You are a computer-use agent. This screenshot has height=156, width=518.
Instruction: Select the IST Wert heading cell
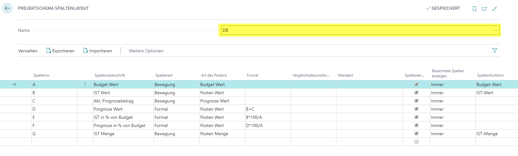pyautogui.click(x=123, y=93)
